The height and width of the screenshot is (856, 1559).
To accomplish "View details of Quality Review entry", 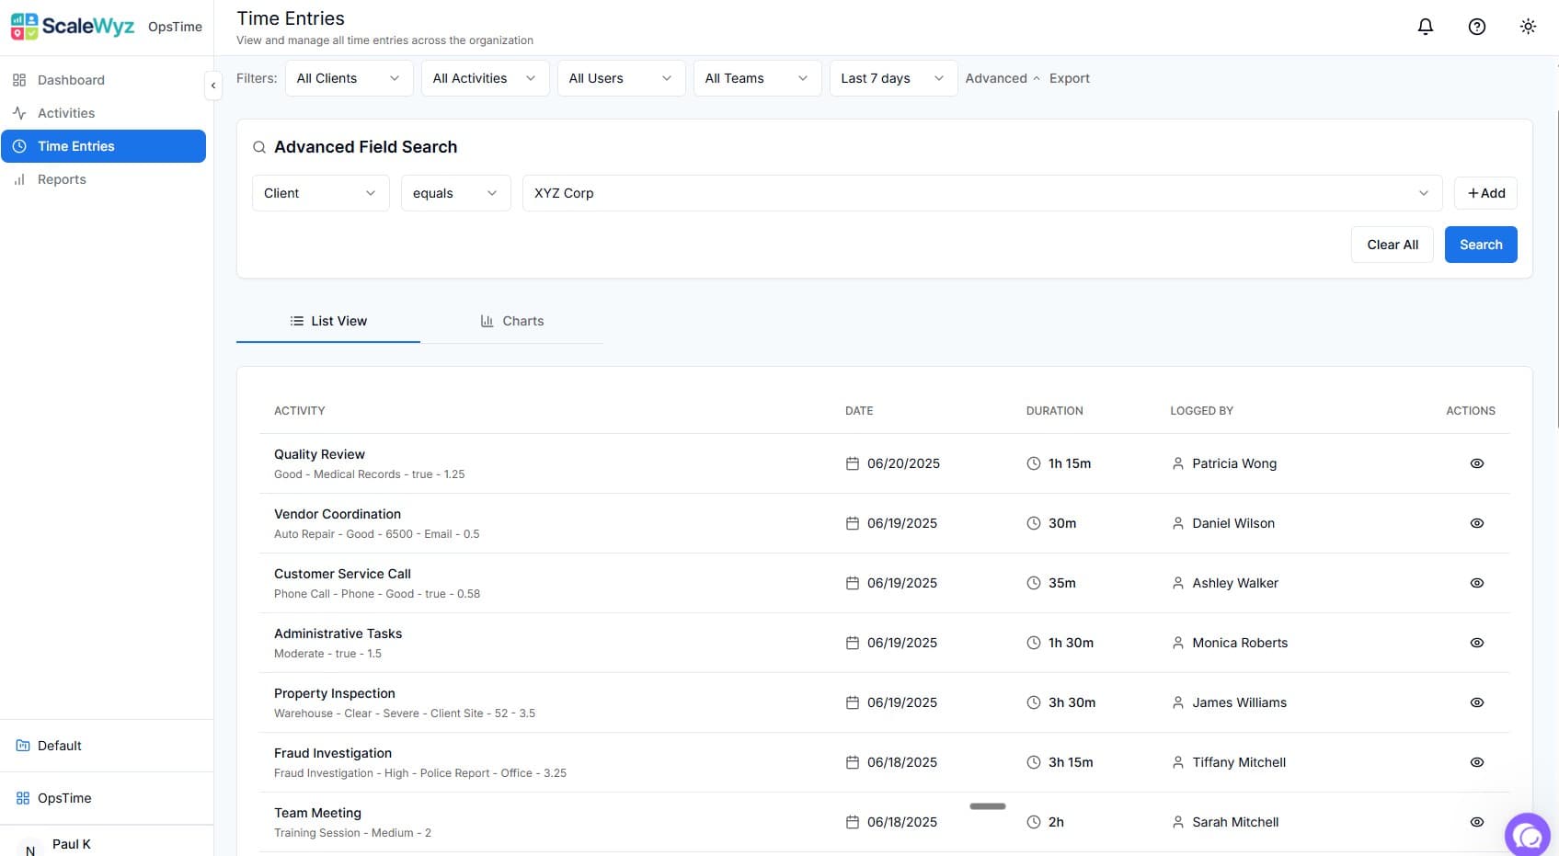I will point(1476,463).
